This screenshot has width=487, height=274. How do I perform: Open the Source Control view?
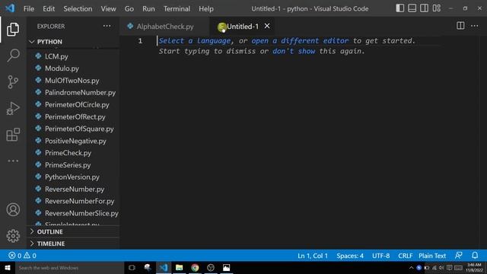click(13, 81)
